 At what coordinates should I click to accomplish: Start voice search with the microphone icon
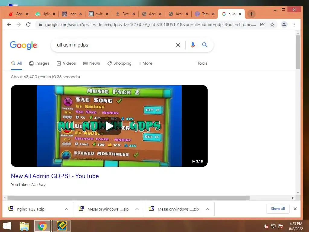click(x=193, y=45)
